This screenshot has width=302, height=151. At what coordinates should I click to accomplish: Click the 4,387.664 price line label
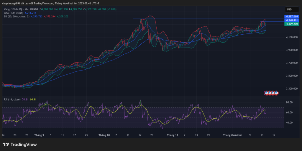[x=291, y=16]
